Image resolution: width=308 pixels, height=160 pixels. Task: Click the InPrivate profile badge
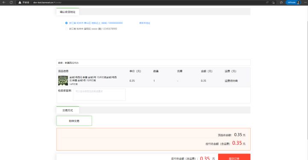[x=293, y=3]
